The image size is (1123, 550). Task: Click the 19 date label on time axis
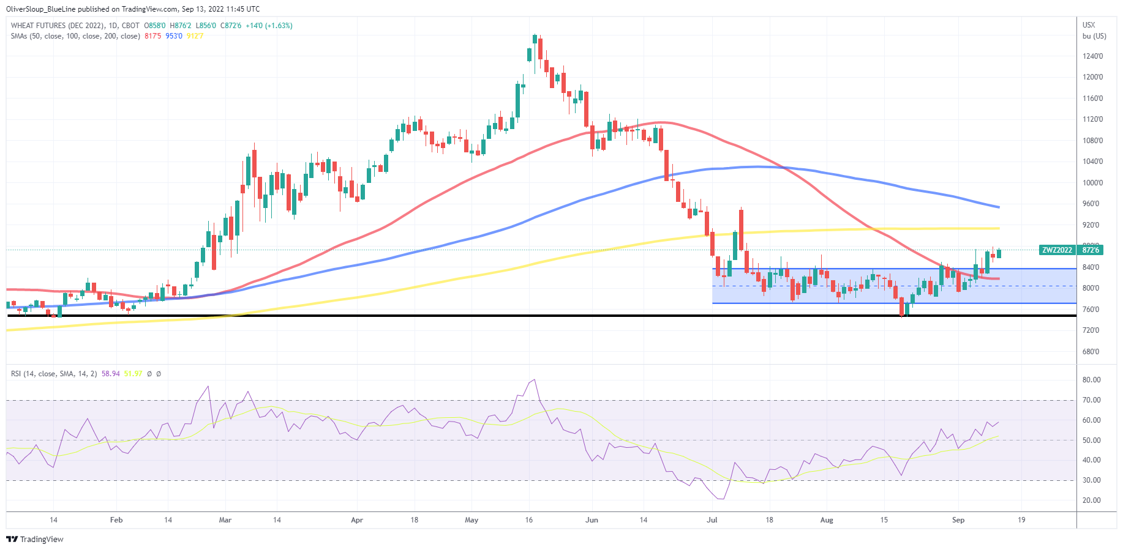1021,520
